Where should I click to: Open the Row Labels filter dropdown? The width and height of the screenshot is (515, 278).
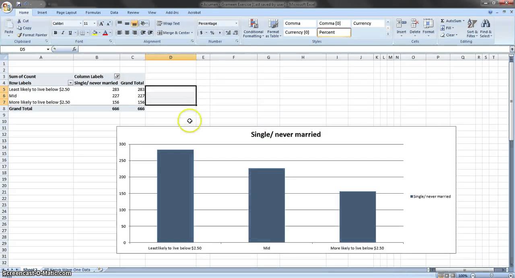[70, 83]
